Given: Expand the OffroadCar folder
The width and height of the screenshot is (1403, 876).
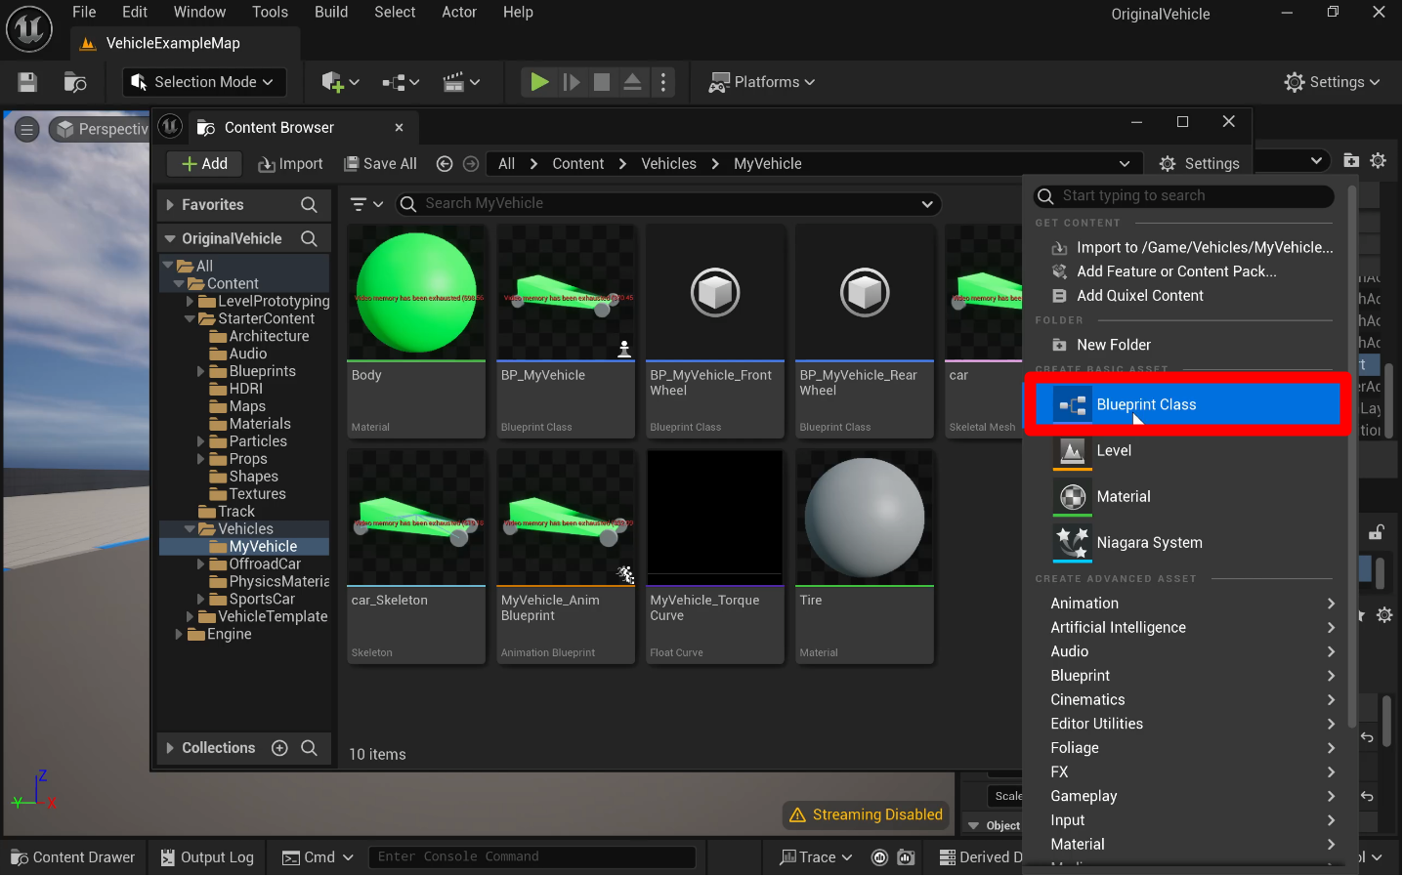Looking at the screenshot, I should tap(201, 564).
